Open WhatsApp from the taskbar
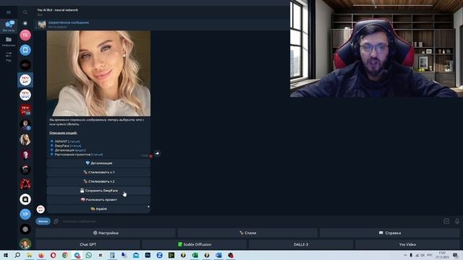Screen dimensions: 463x260 [x=88, y=255]
